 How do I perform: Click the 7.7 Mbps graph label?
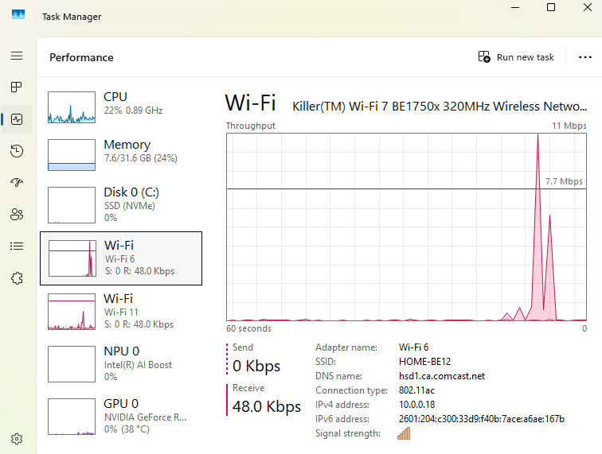[564, 181]
